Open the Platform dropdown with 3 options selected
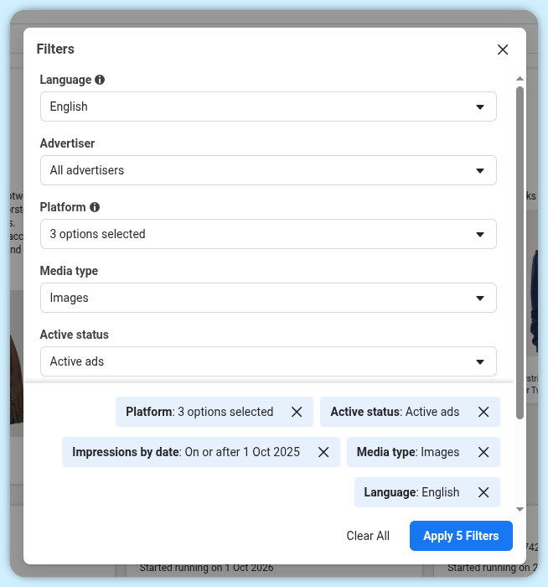 coord(268,234)
